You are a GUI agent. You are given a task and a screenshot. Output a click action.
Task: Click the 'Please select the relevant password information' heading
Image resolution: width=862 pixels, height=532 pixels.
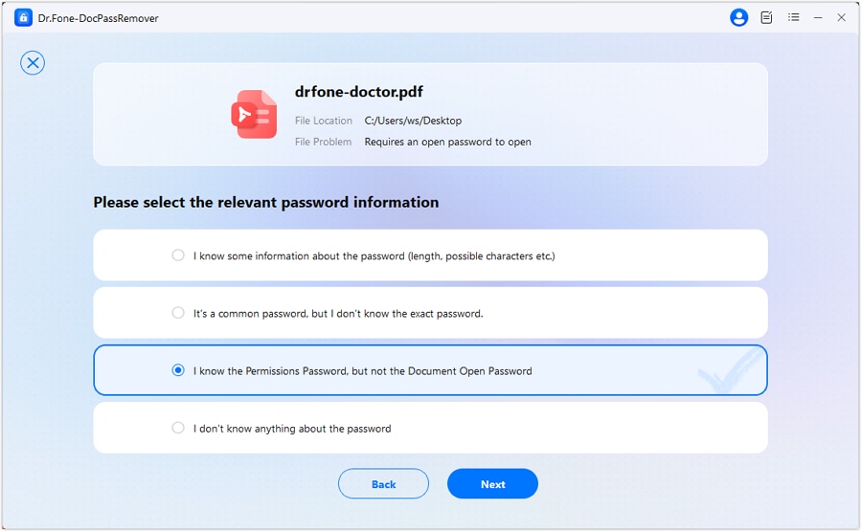[x=266, y=203]
